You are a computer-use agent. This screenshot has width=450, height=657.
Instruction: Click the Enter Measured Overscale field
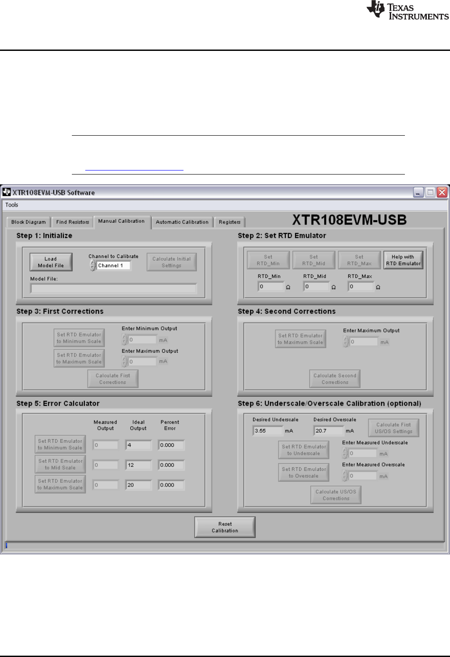coord(363,476)
